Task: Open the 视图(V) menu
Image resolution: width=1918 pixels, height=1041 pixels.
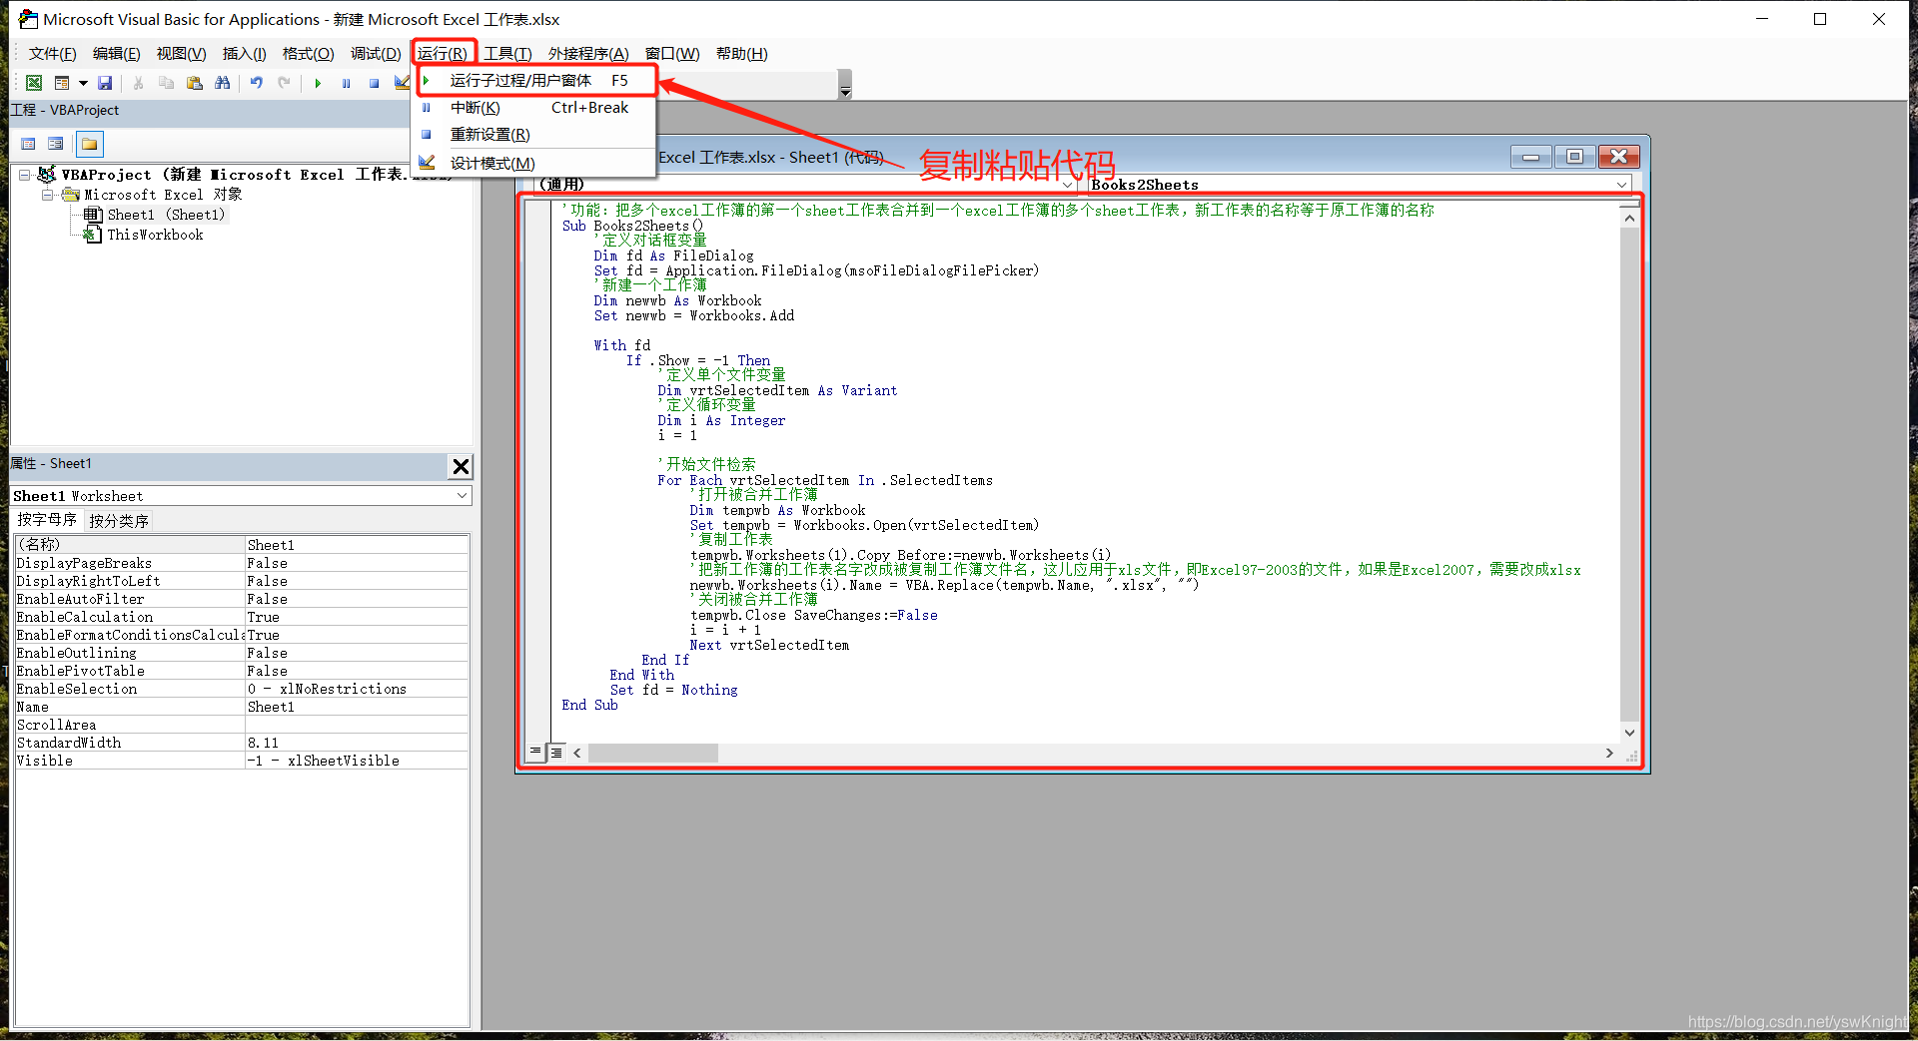Action: click(x=181, y=54)
